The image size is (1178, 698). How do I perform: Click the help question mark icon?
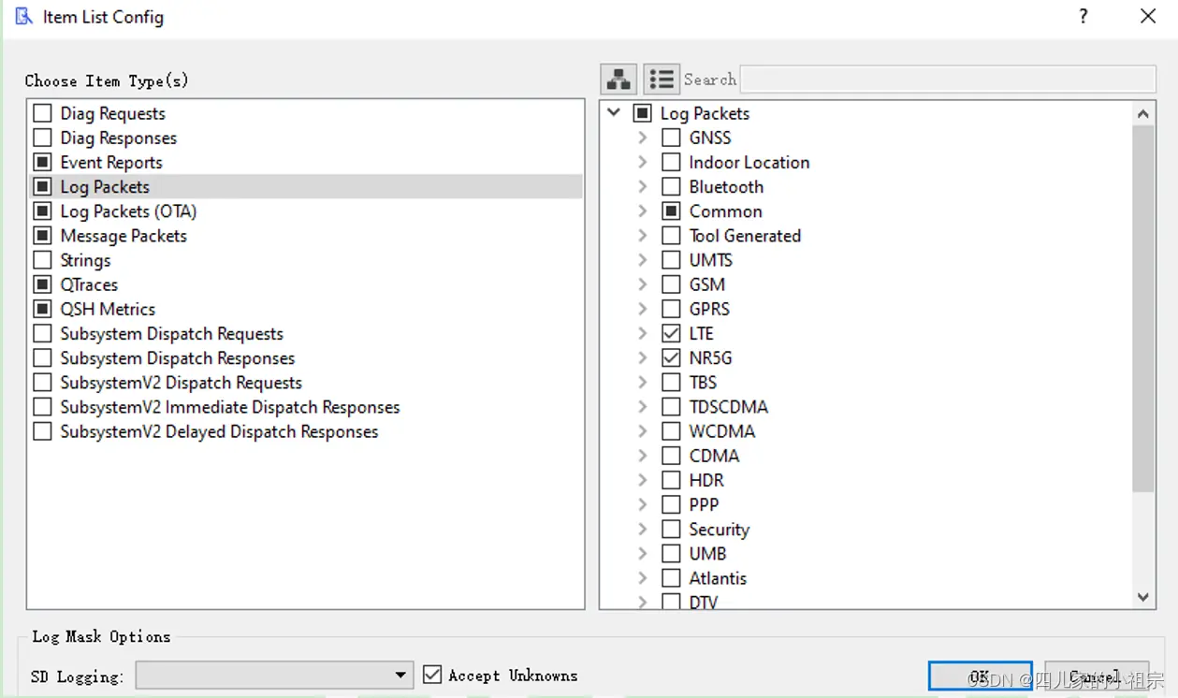click(1083, 16)
